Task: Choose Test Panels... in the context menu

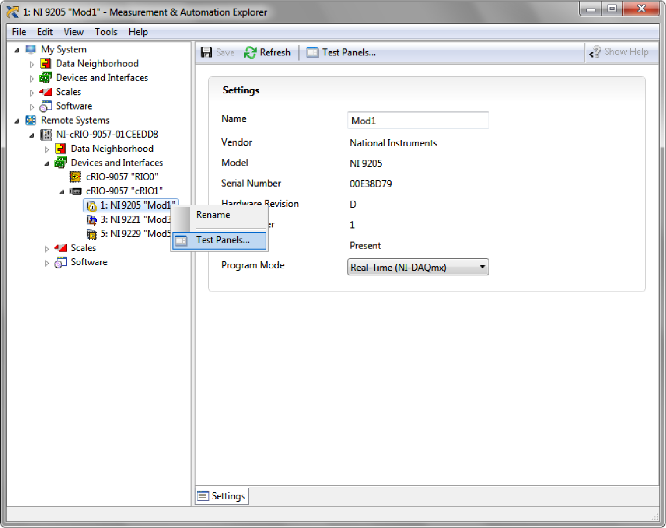Action: coord(219,241)
